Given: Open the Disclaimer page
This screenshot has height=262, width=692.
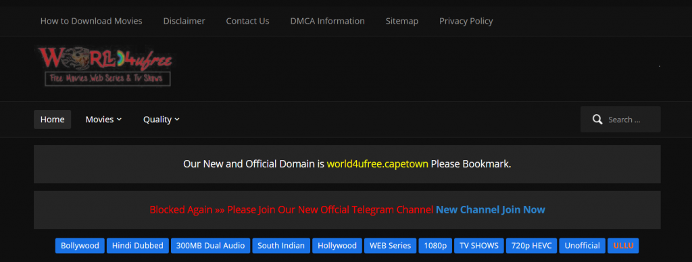Looking at the screenshot, I should [x=184, y=21].
